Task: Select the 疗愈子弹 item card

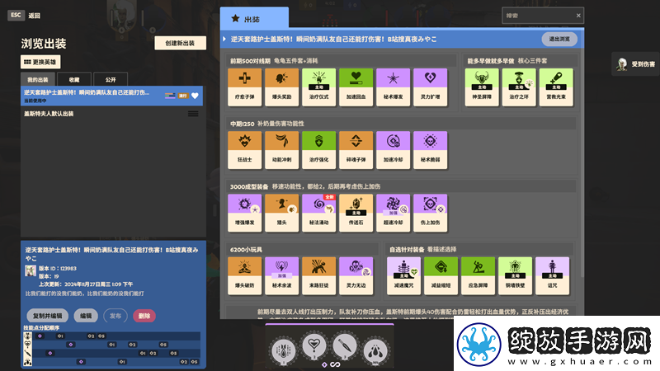Action: coord(244,87)
